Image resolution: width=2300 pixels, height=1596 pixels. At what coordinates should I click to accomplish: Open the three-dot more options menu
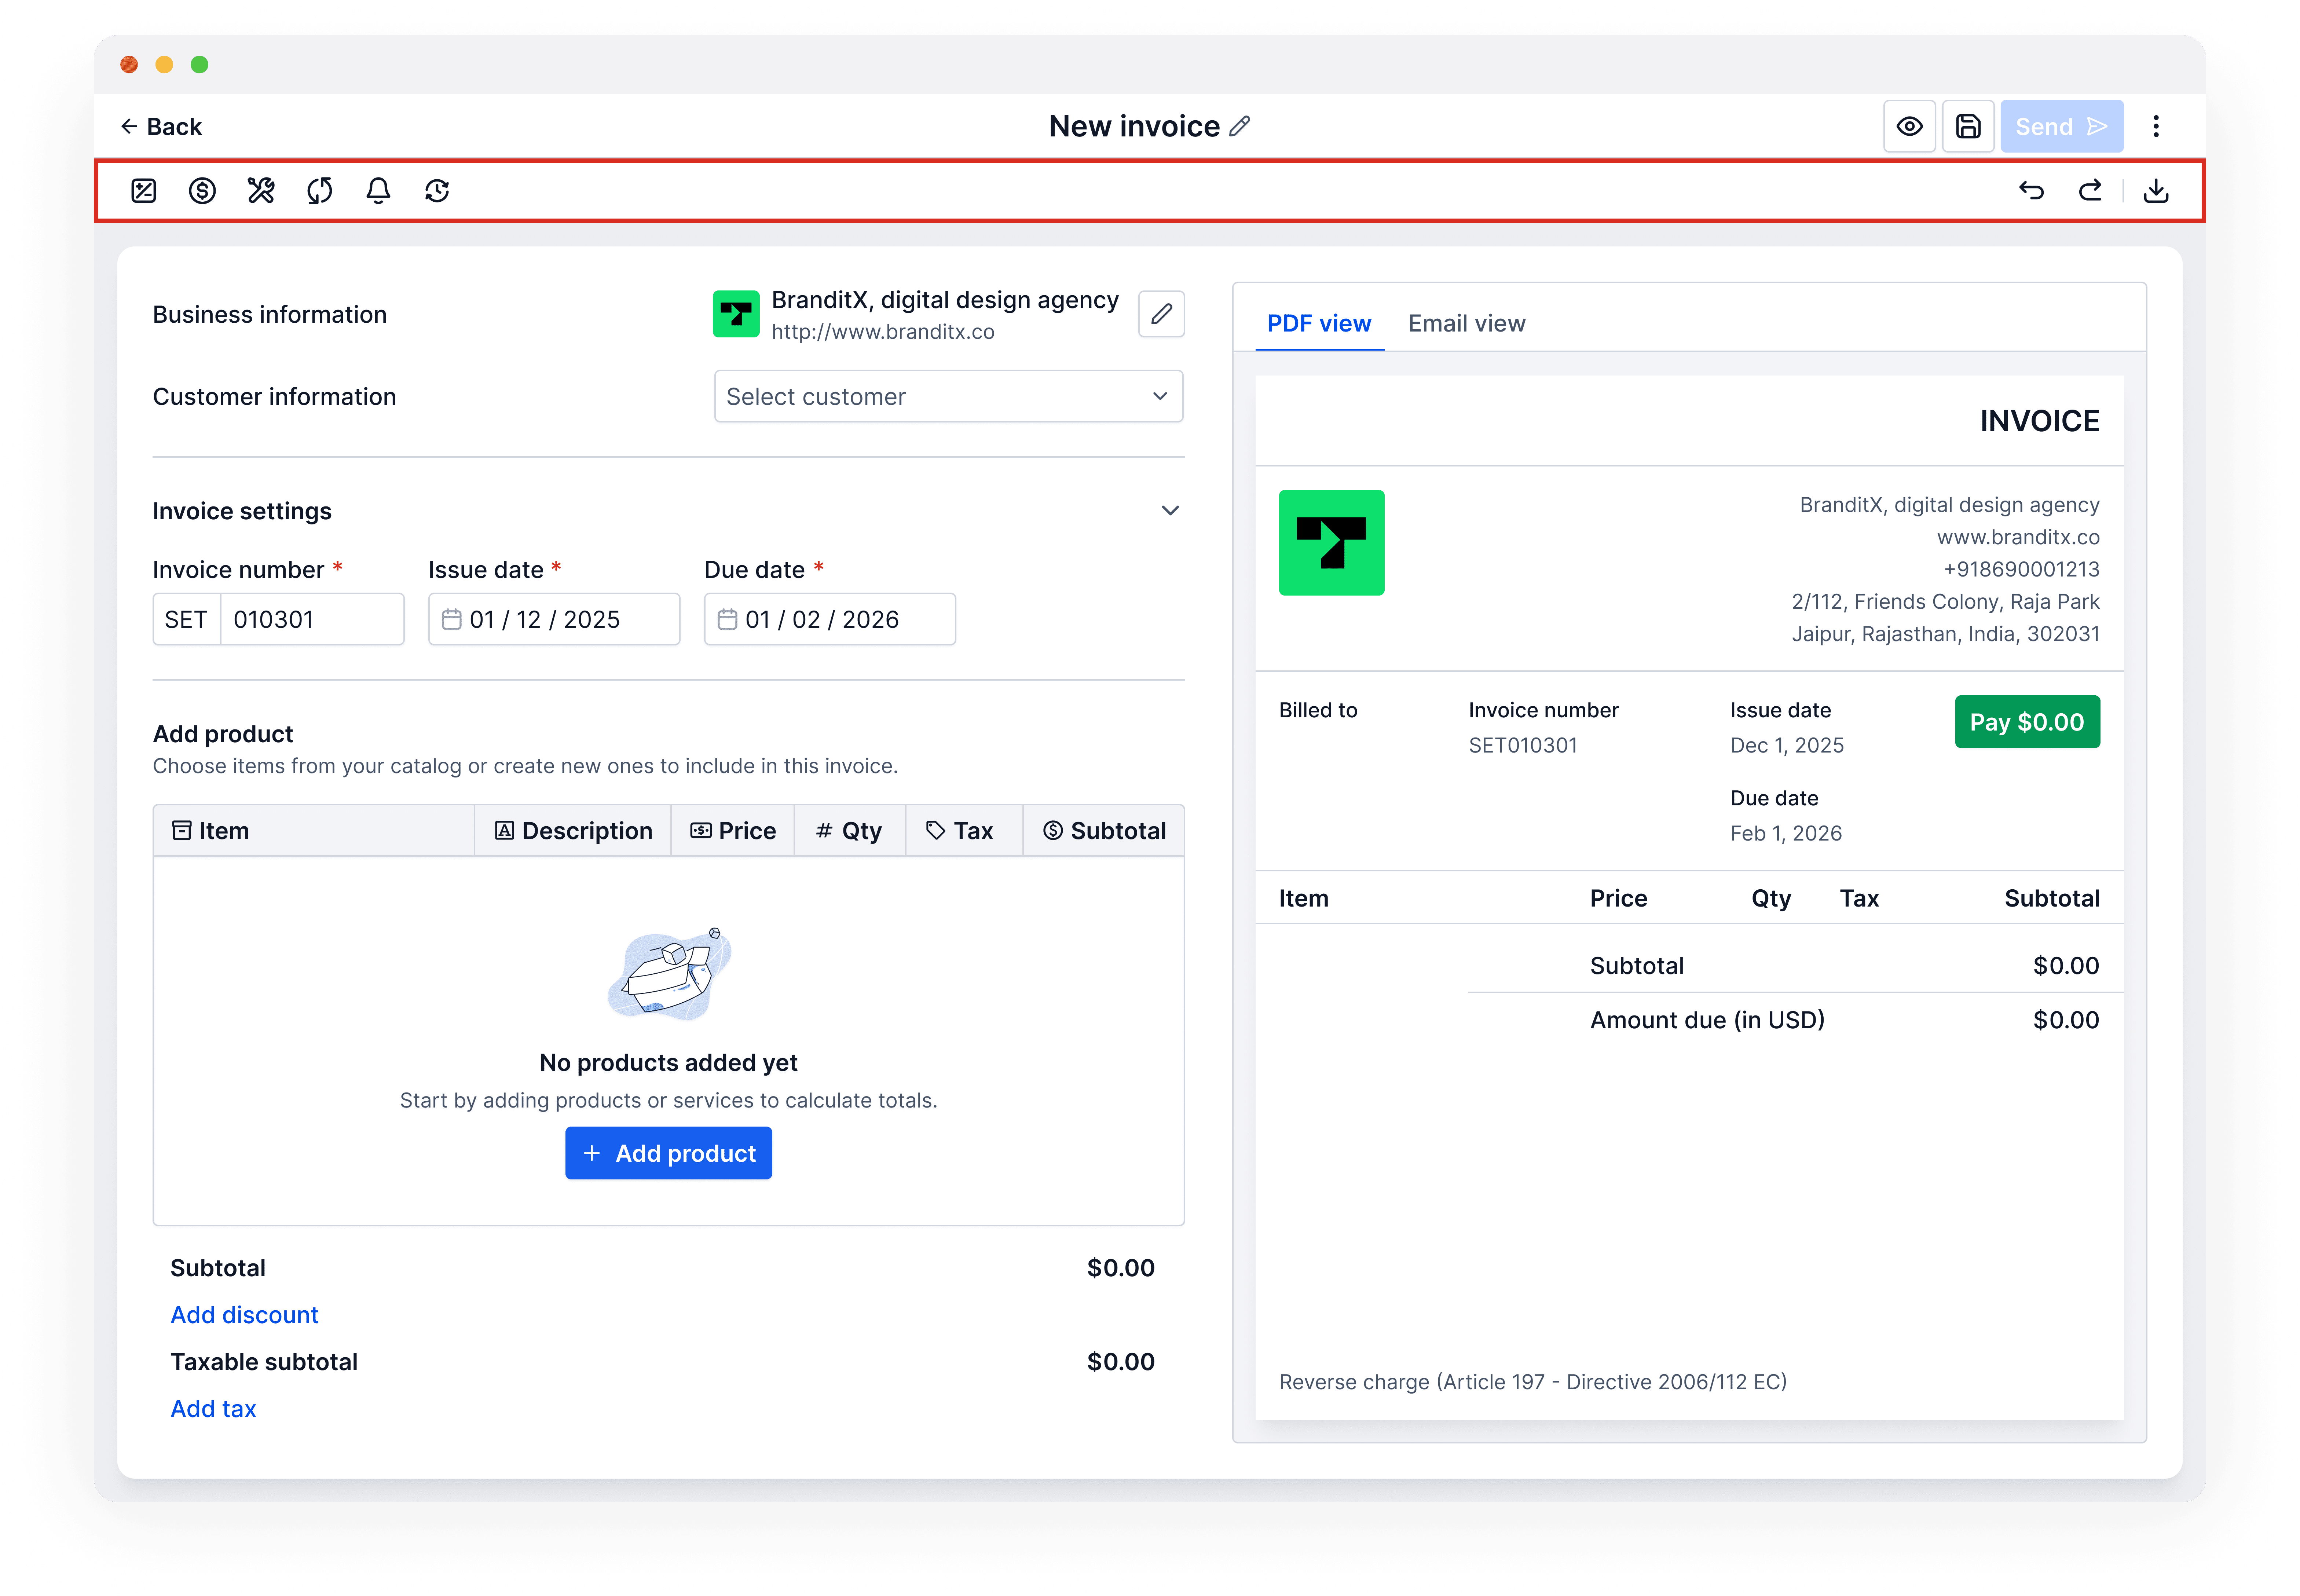tap(2156, 127)
